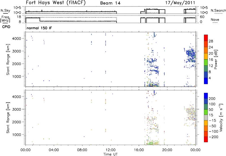Pick the blue top segment of Velocity colorbar

point(206,96)
